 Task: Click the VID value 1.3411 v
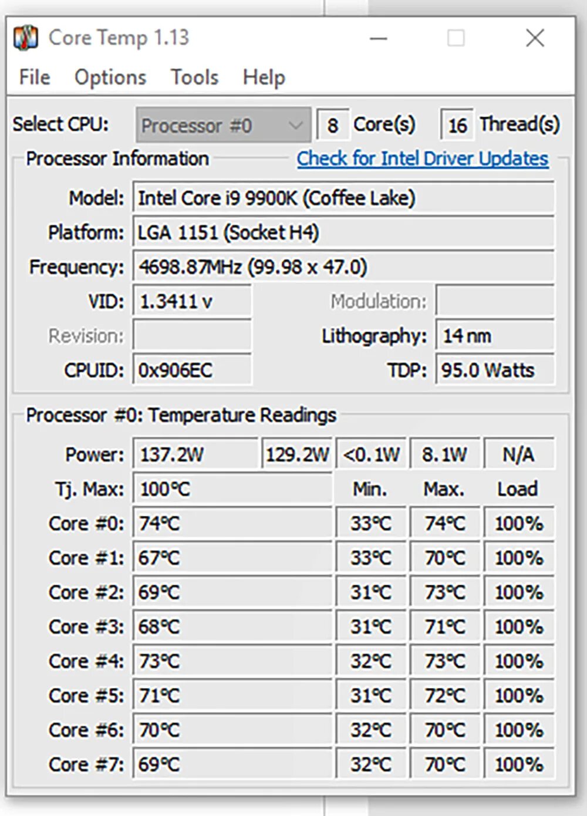[x=193, y=302]
